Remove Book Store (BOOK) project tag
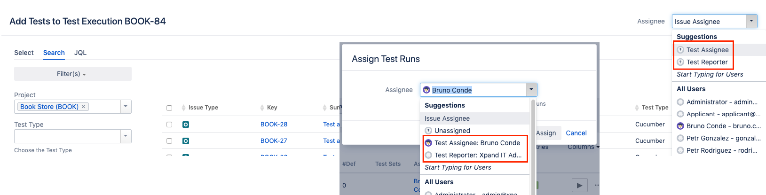This screenshot has width=766, height=195. pyautogui.click(x=84, y=107)
